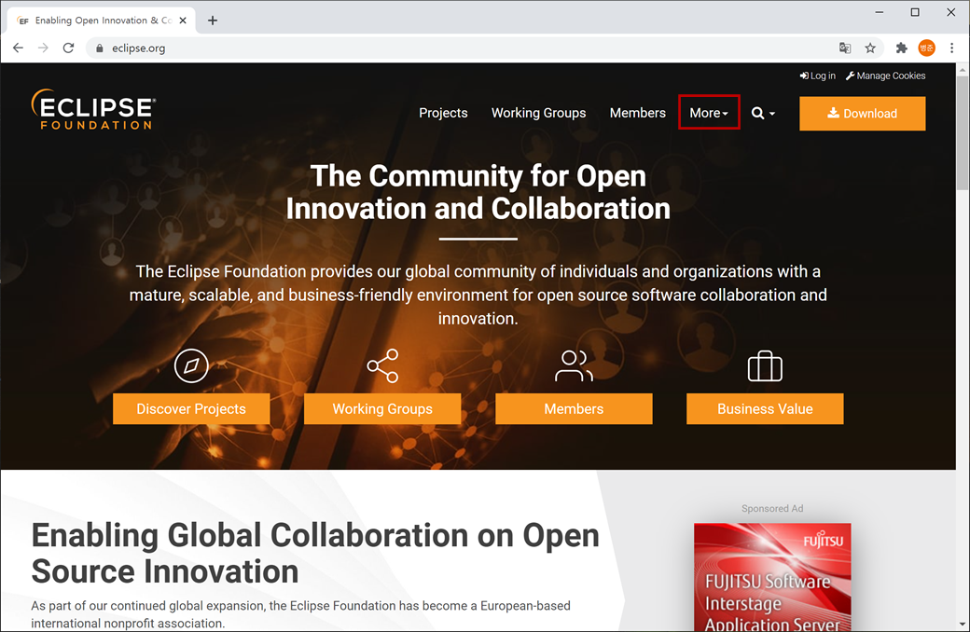Maximize the Chrome window
970x632 pixels.
pos(915,12)
